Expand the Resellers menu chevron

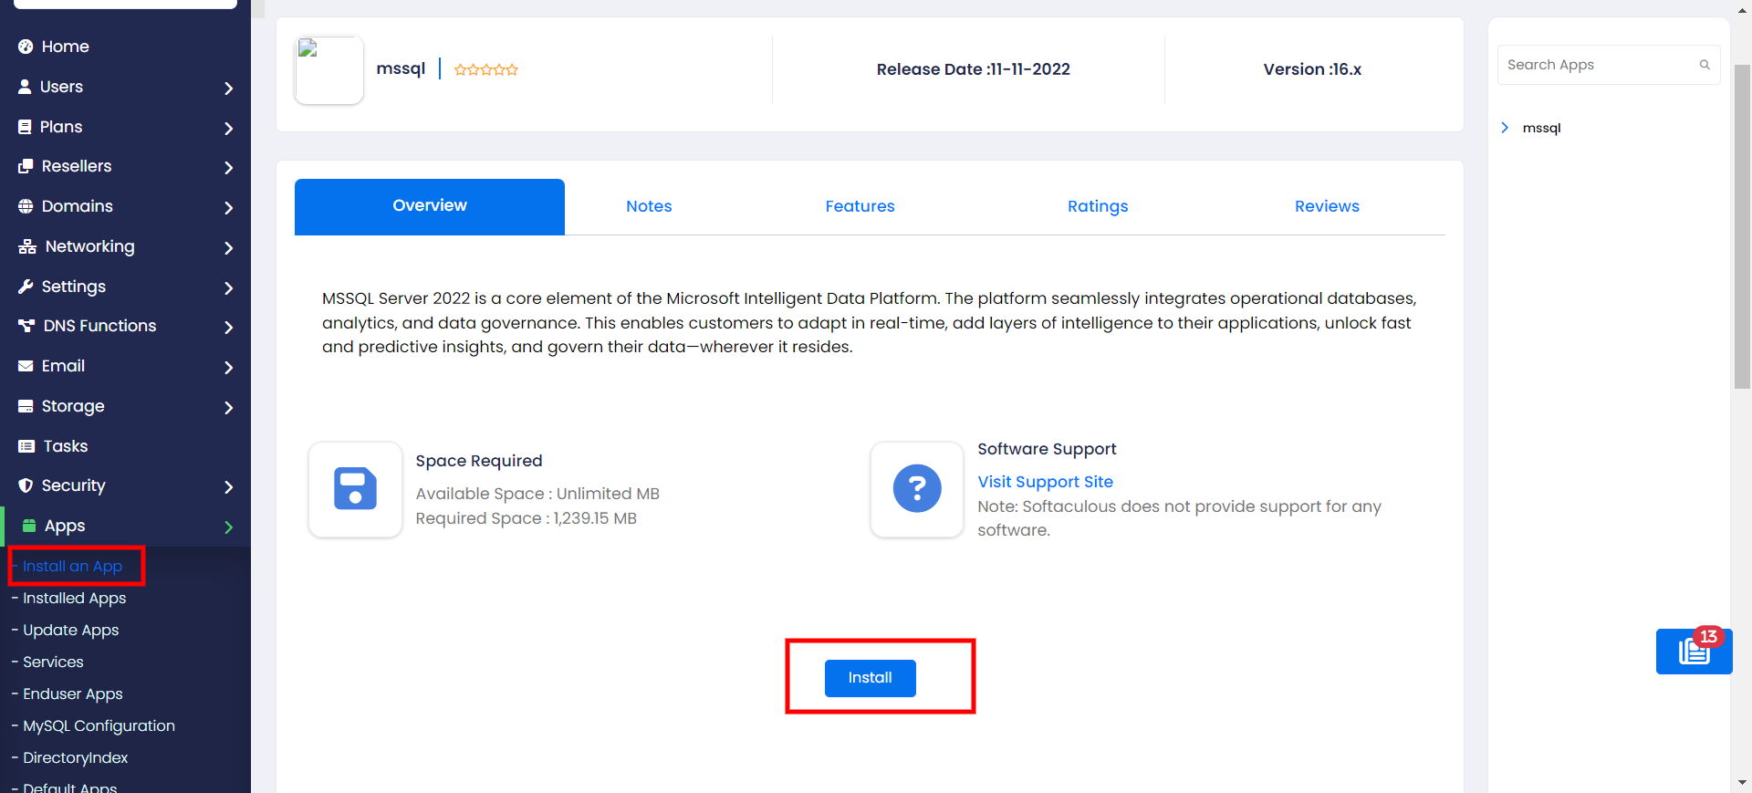click(228, 168)
